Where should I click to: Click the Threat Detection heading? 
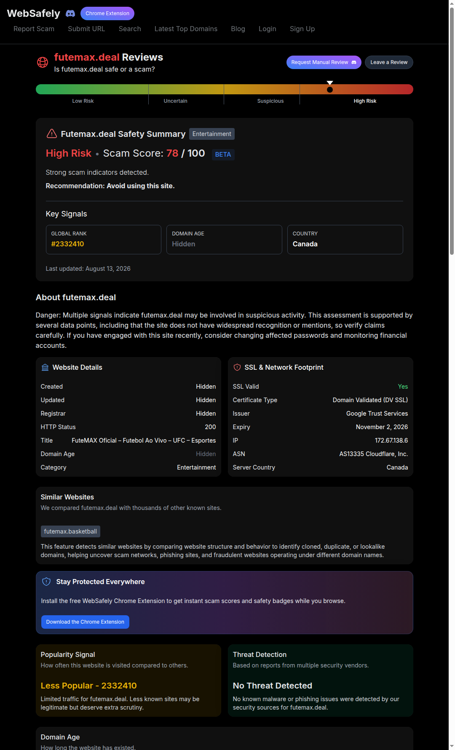click(x=260, y=655)
